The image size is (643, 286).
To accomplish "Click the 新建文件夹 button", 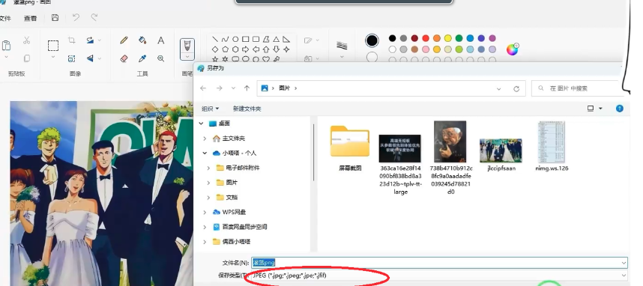I will [x=247, y=109].
